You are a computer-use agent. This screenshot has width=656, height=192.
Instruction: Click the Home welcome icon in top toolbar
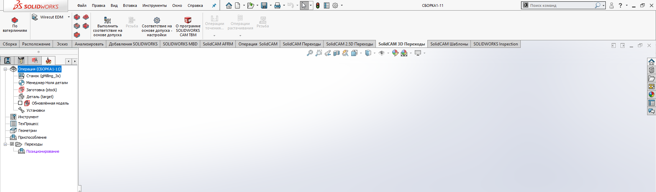[x=229, y=5]
